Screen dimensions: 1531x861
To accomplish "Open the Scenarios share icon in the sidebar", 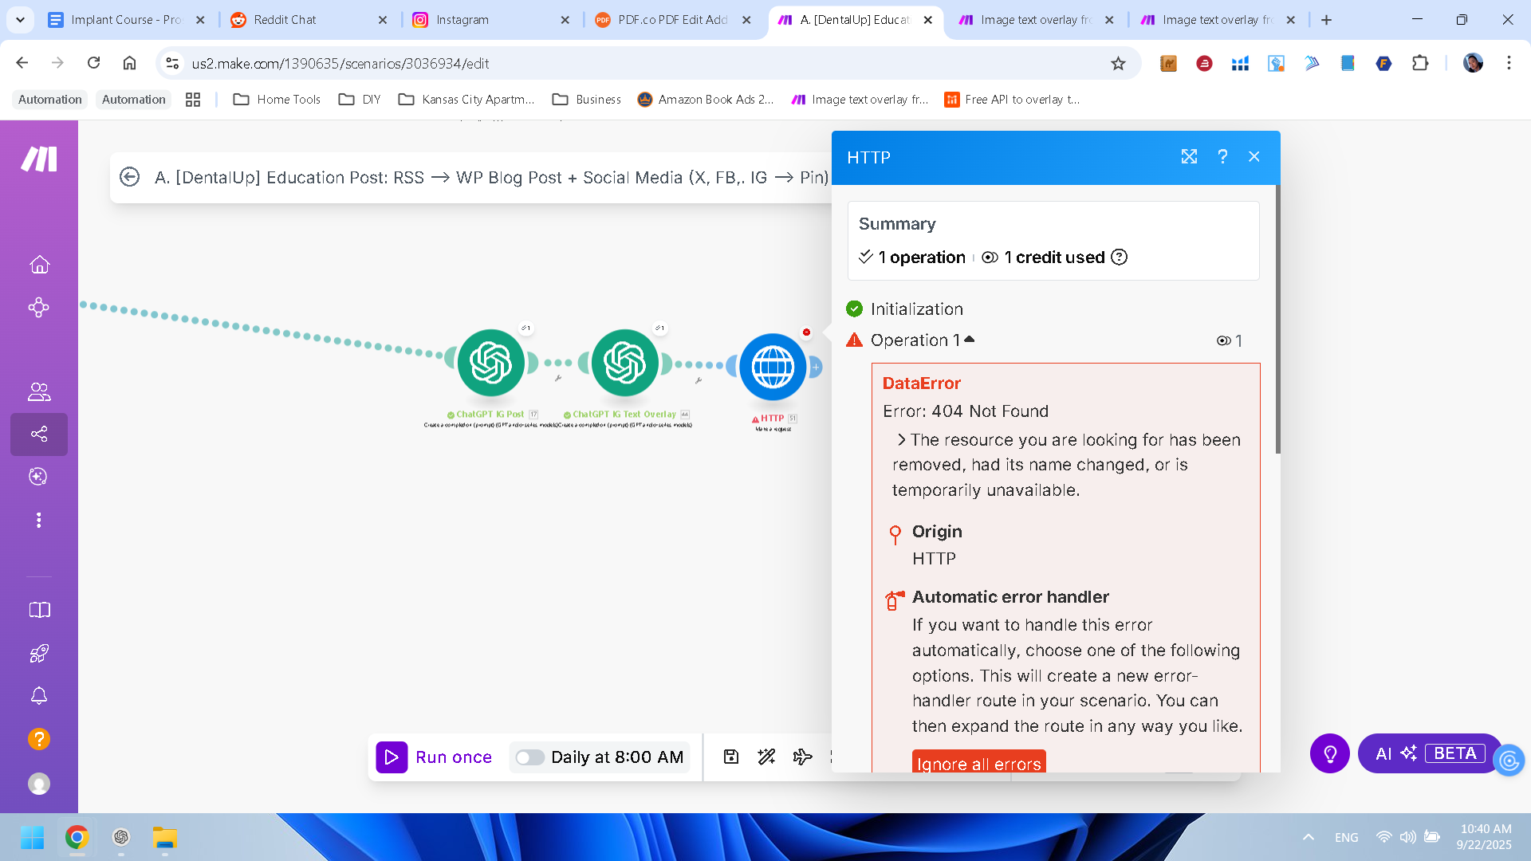I will tap(39, 434).
